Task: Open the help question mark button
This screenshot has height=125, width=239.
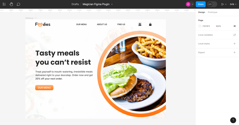Action: (233, 120)
